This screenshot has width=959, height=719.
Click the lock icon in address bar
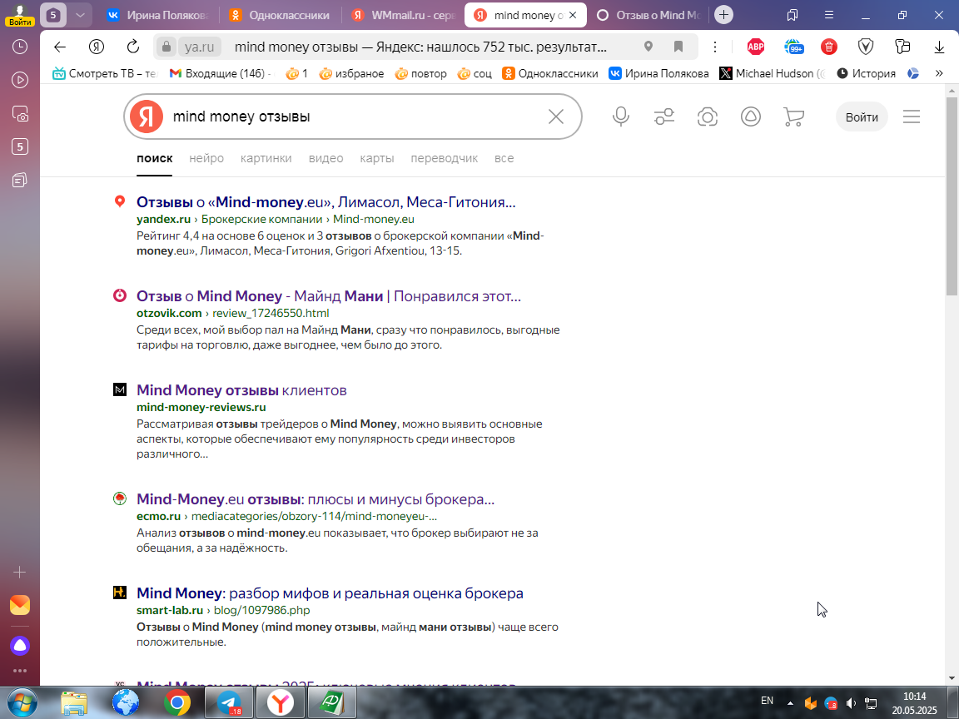coord(166,47)
